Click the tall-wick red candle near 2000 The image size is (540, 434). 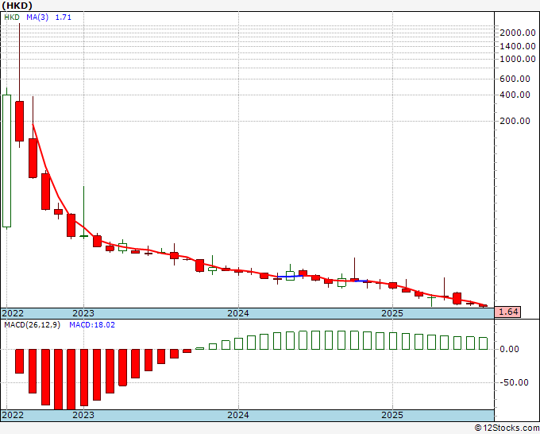click(x=19, y=121)
